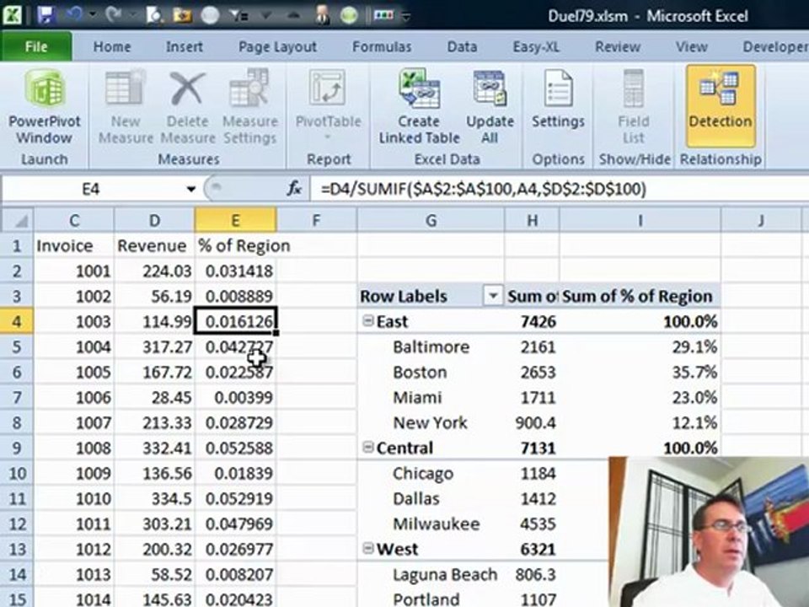Open the PowerPivot Window
Screen dimensions: 809x607
pos(45,107)
